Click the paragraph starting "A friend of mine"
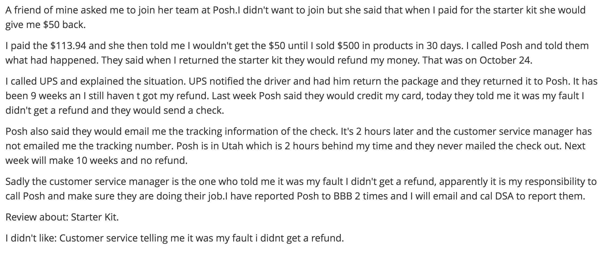616x255 pixels. [x=296, y=17]
